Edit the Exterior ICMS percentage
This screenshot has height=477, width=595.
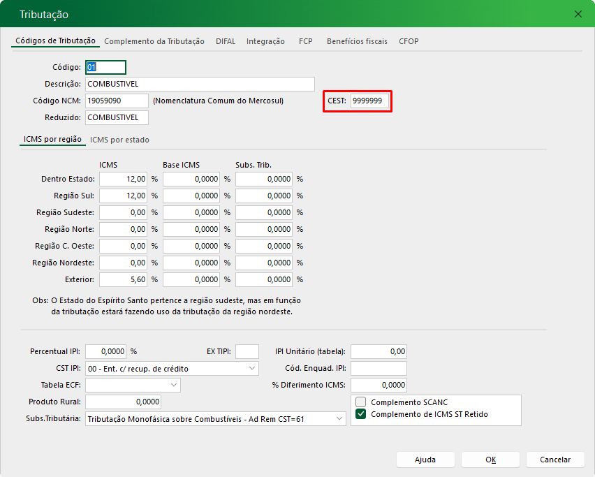[124, 279]
